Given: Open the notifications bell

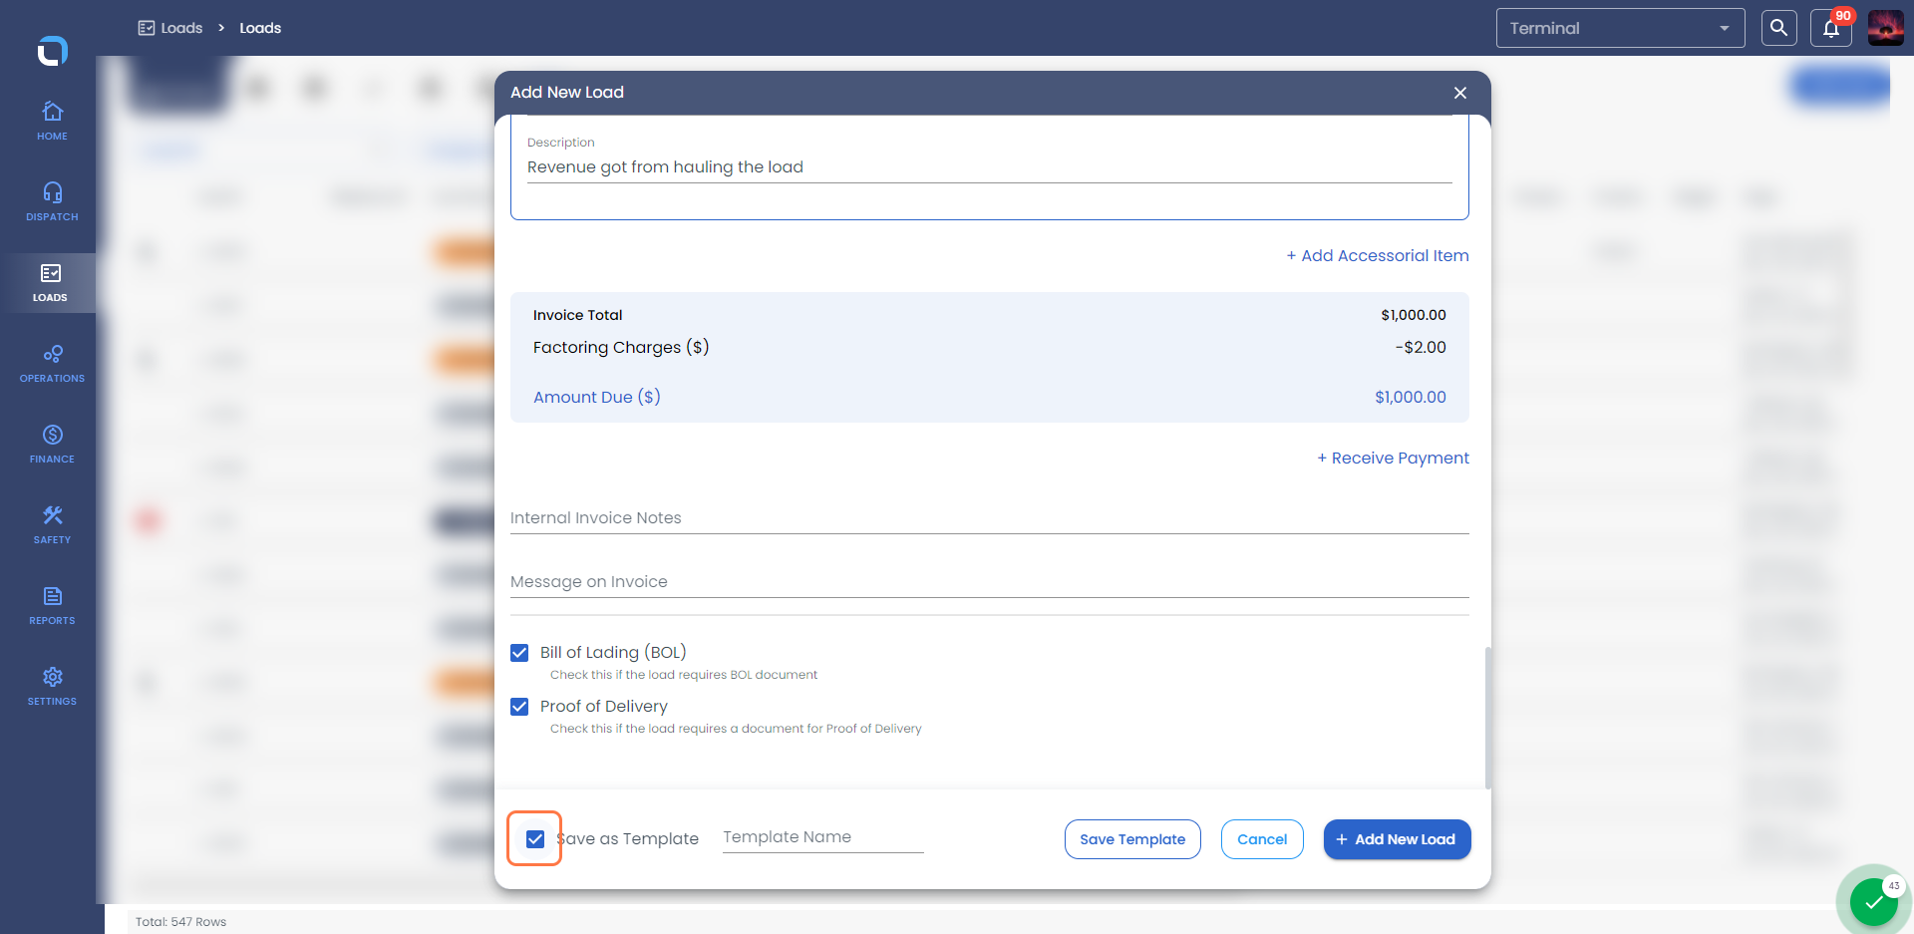Looking at the screenshot, I should [1831, 28].
